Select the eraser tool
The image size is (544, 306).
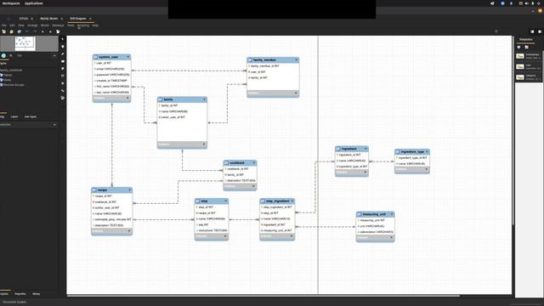tap(63, 54)
